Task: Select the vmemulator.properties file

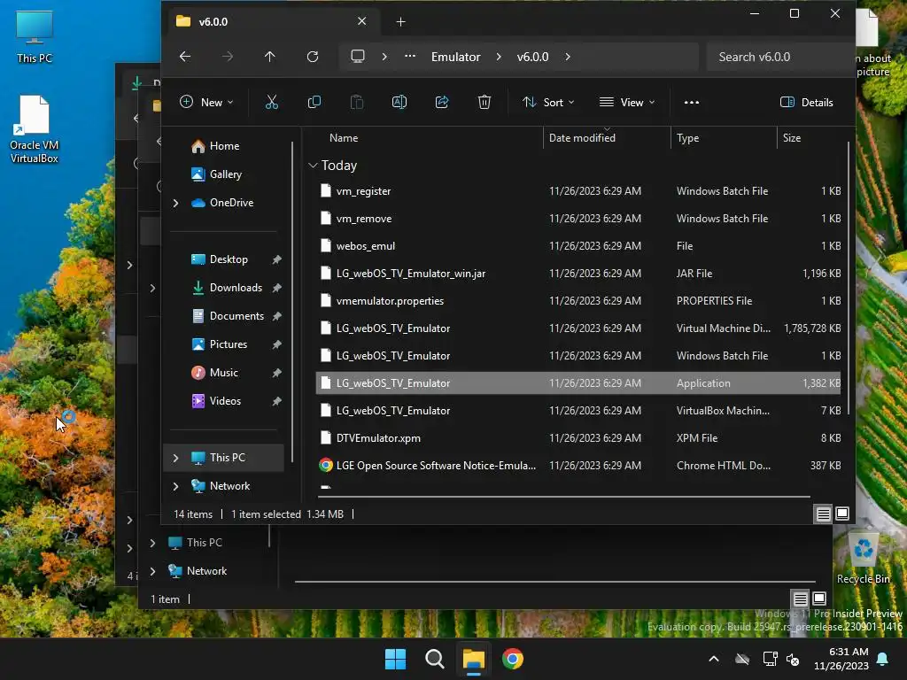Action: [x=578, y=301]
